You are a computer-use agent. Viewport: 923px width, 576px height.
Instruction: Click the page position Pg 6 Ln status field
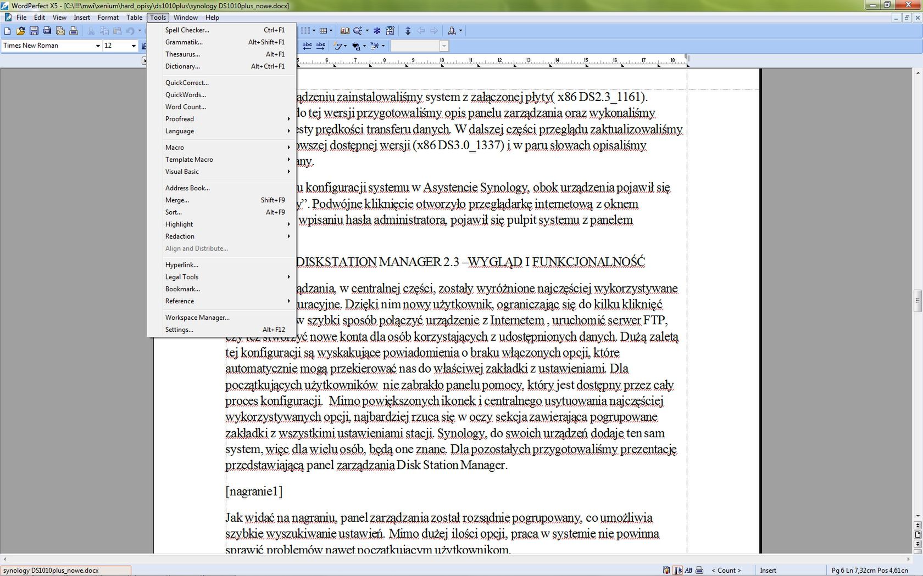click(x=870, y=571)
